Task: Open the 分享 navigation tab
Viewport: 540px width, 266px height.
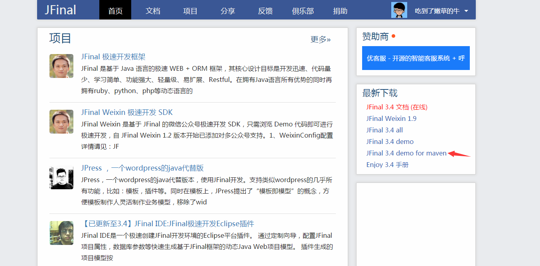Action: 228,11
